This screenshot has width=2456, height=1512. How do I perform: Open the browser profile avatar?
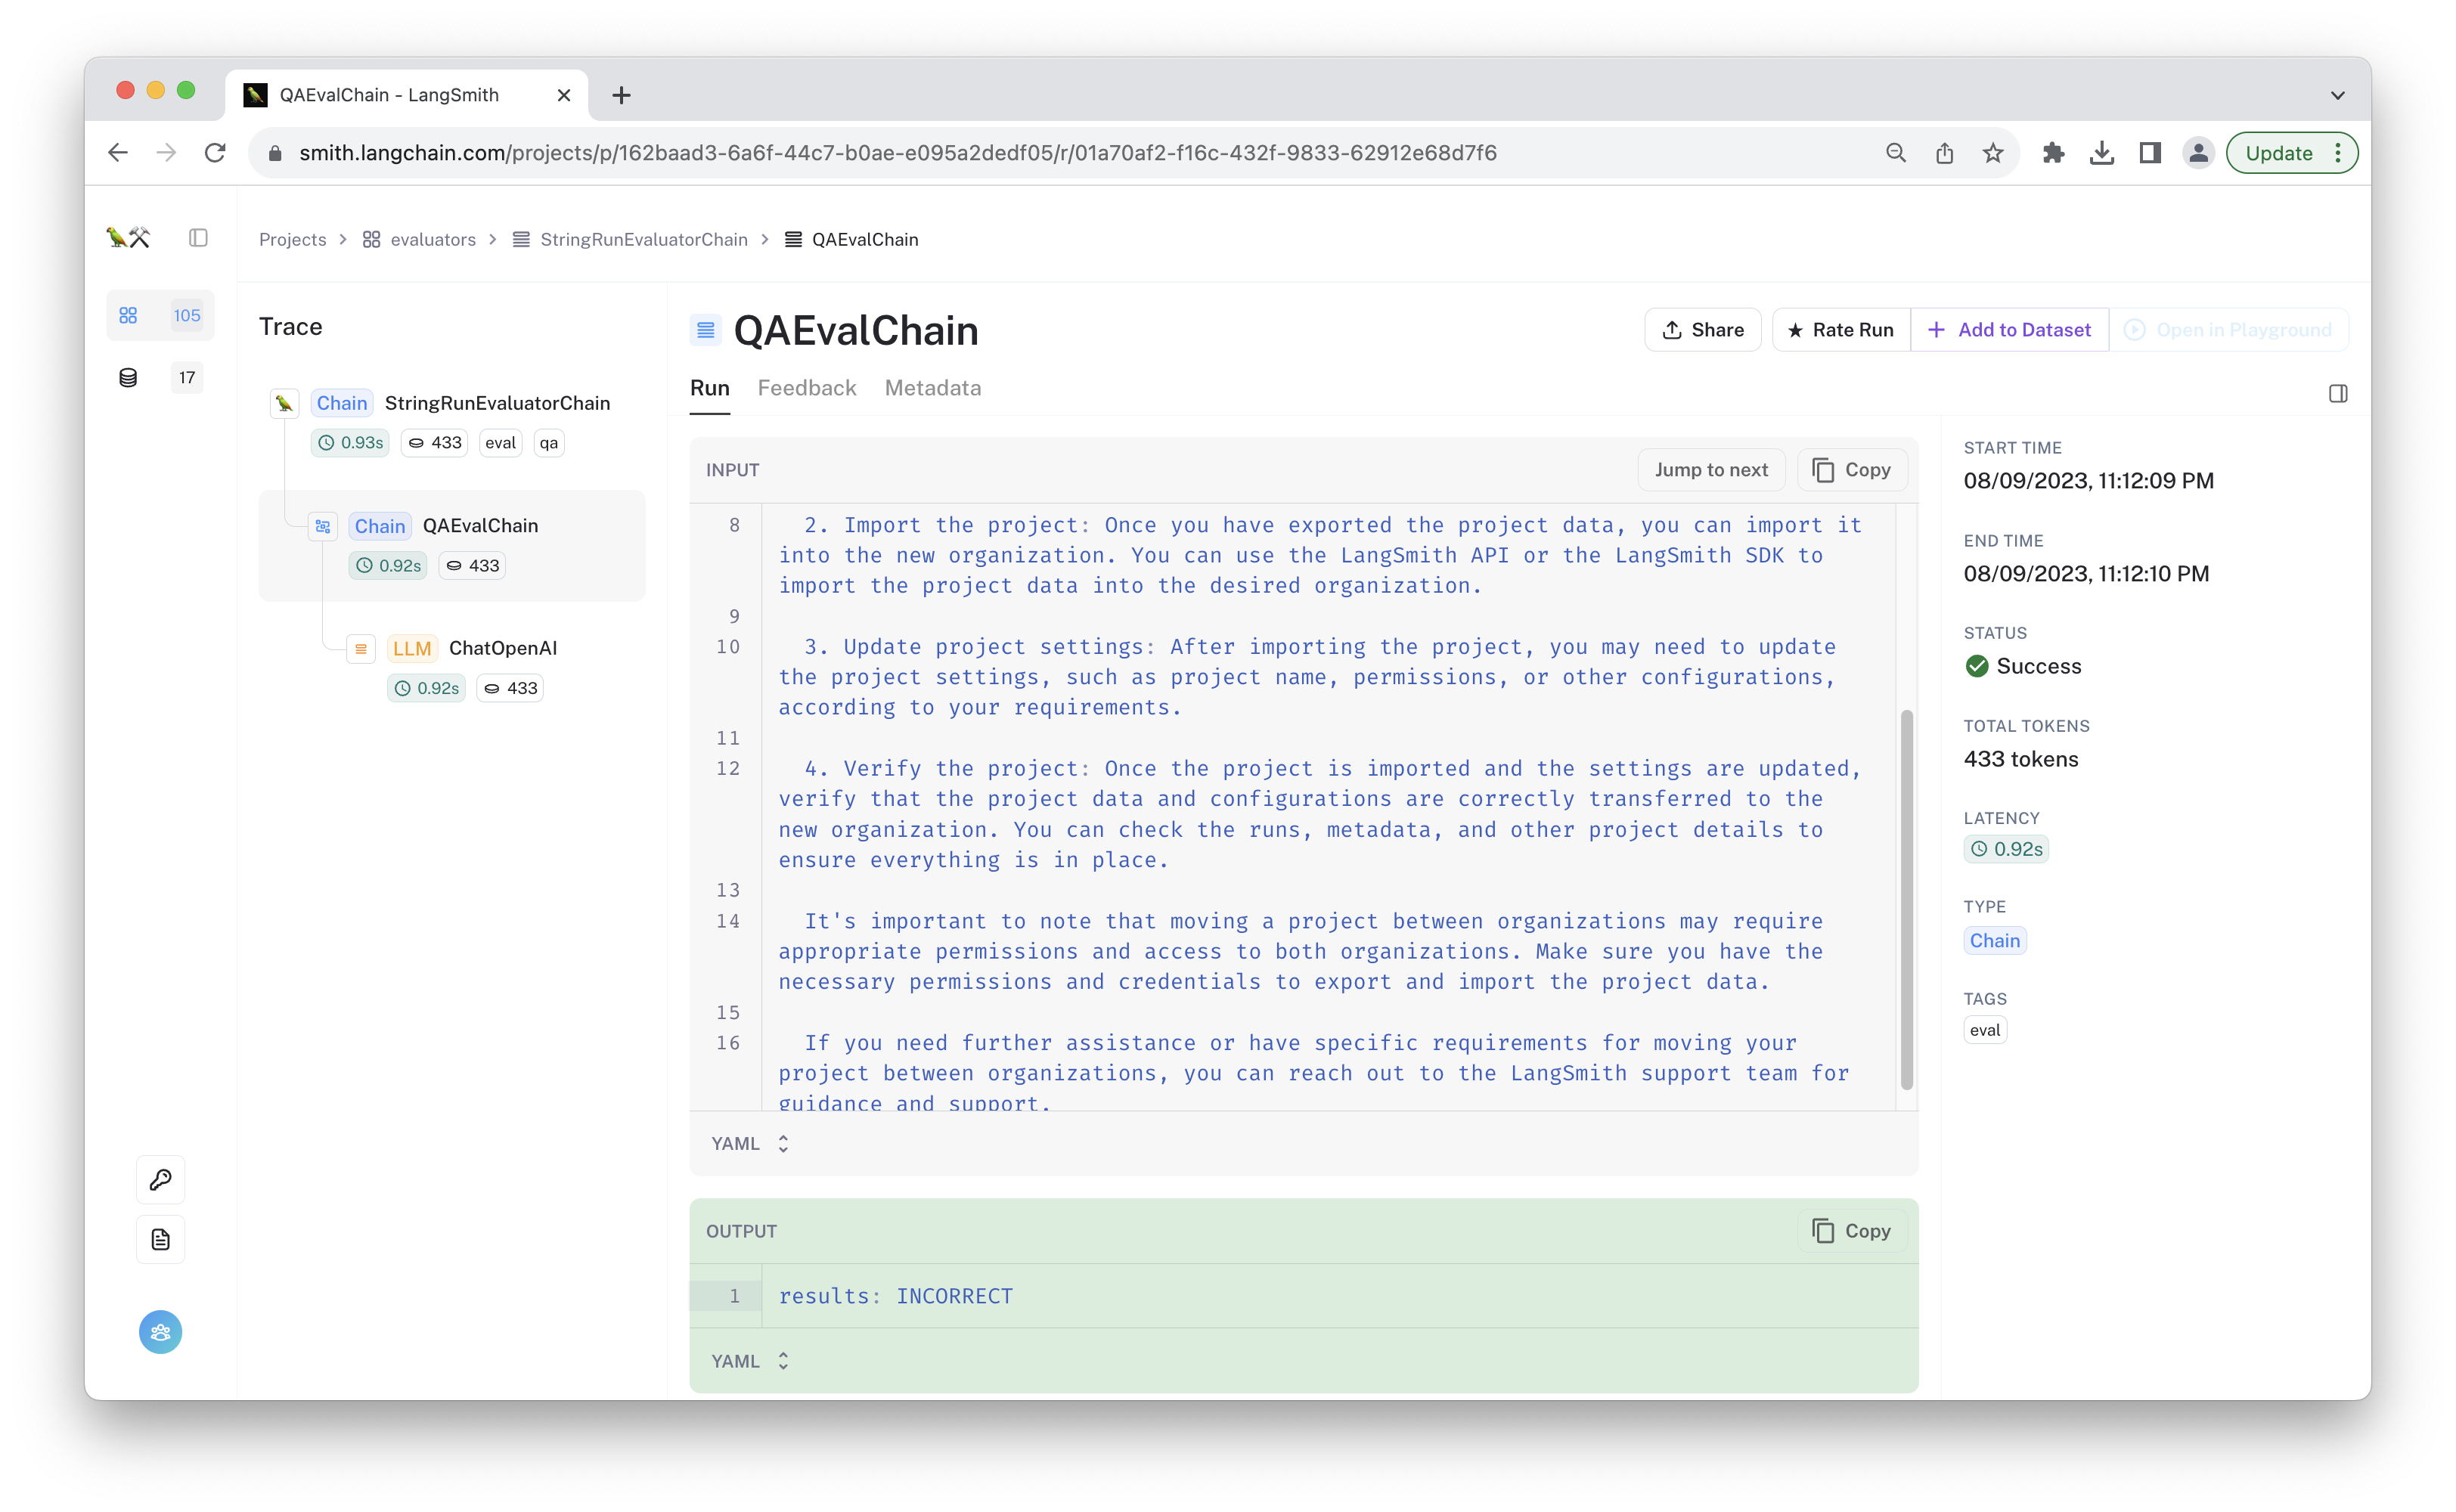2198,153
